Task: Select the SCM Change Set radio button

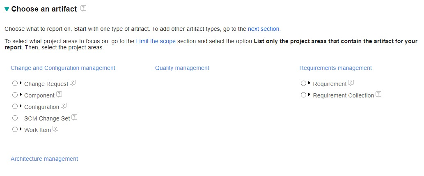Action: tap(15, 118)
